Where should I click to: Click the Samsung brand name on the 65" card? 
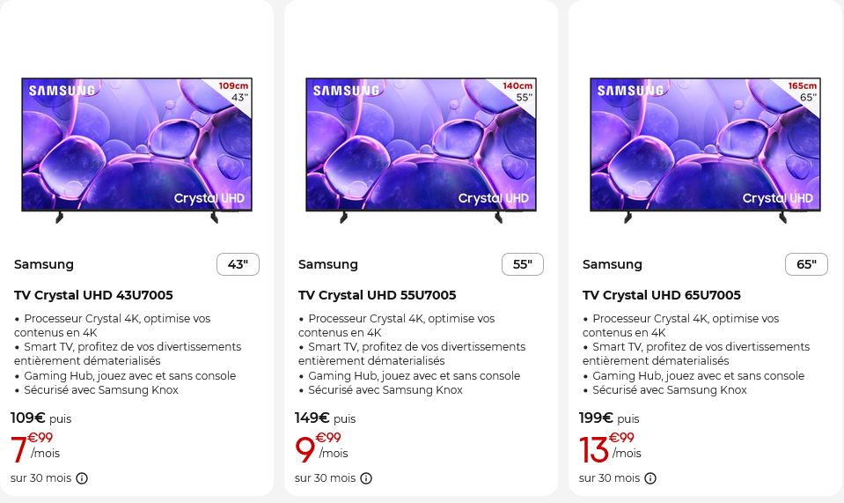(613, 264)
